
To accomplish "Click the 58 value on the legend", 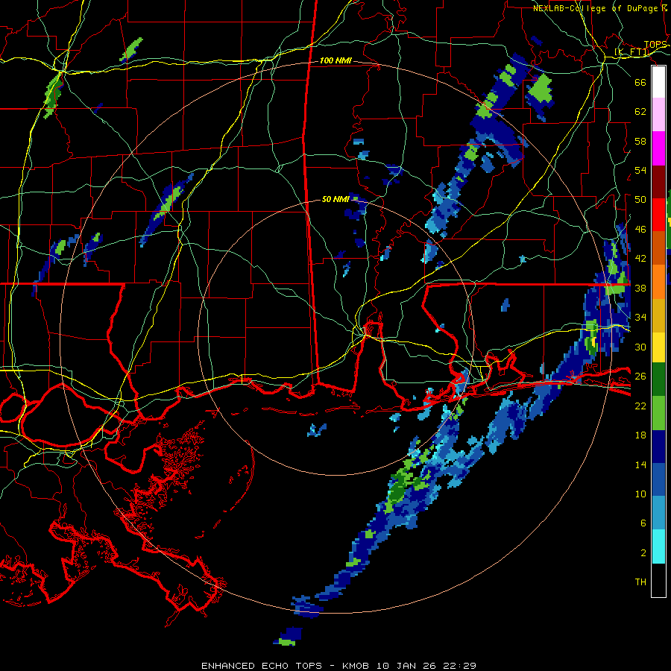I will point(640,141).
